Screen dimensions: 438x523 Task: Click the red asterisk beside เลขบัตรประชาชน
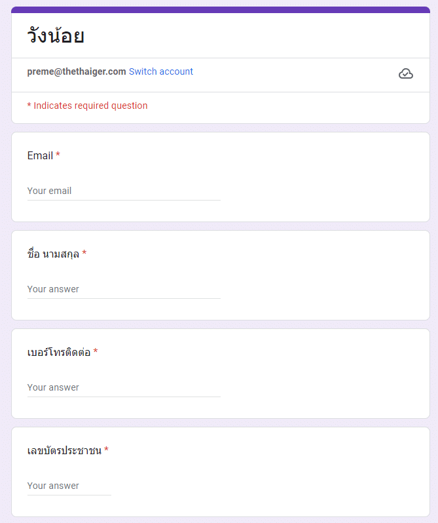[x=106, y=450]
